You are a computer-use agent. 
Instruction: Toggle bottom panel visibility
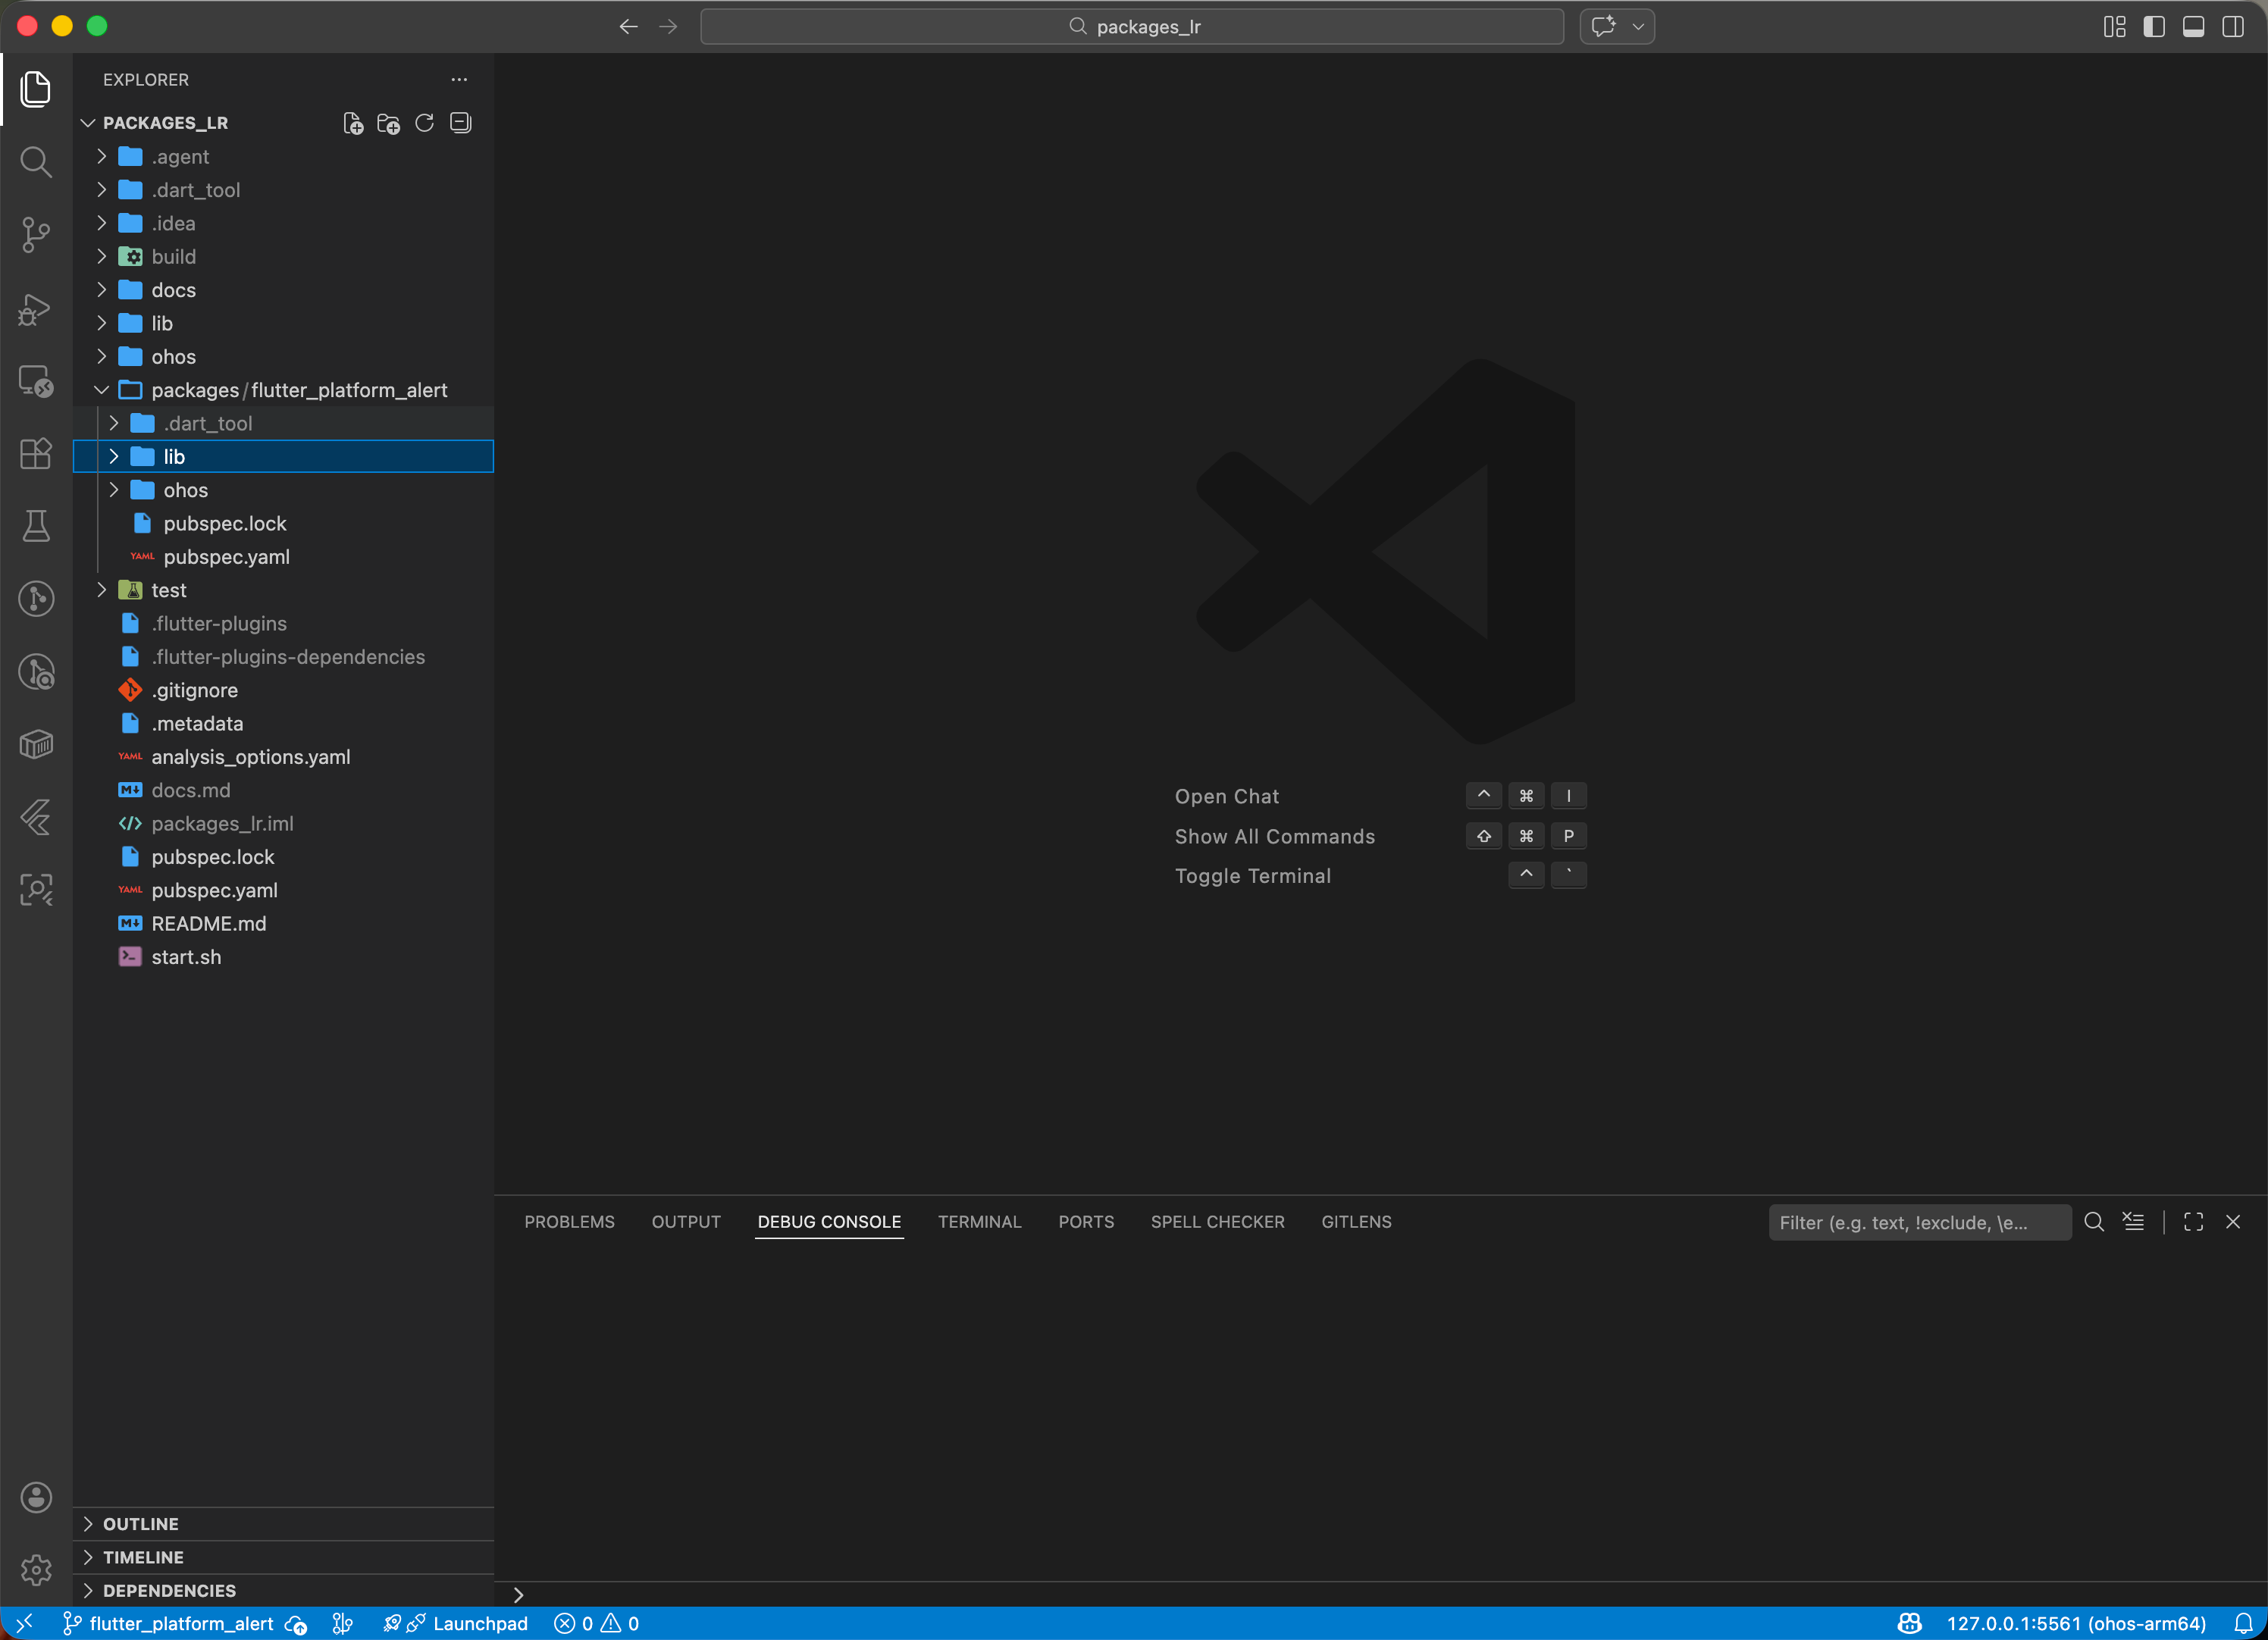pos(2193,27)
